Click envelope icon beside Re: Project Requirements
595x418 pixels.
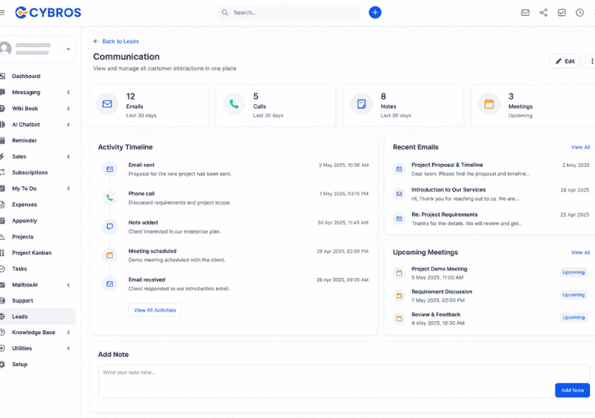pyautogui.click(x=400, y=218)
